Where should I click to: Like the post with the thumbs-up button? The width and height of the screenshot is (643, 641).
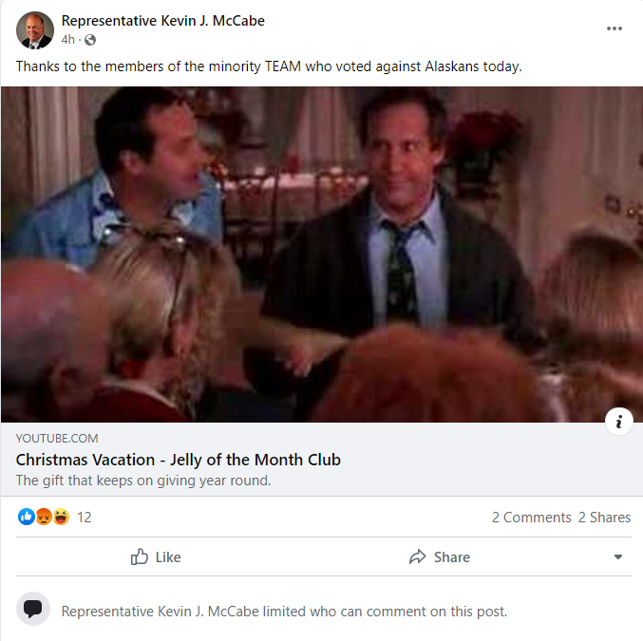coord(156,556)
